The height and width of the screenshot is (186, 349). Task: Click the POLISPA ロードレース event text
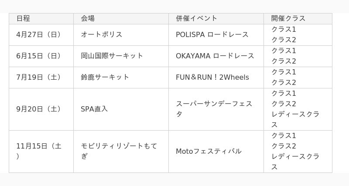click(212, 34)
